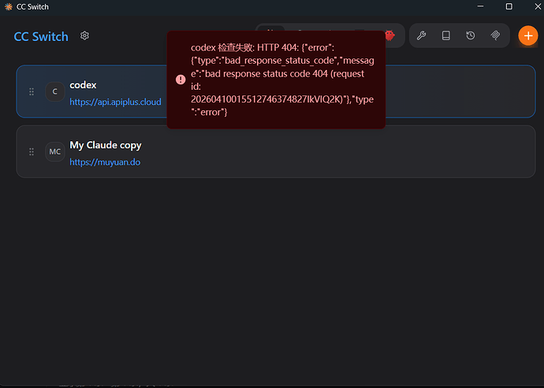This screenshot has height=388, width=544.
Task: Click the error alert exclamation icon
Action: coord(181,80)
